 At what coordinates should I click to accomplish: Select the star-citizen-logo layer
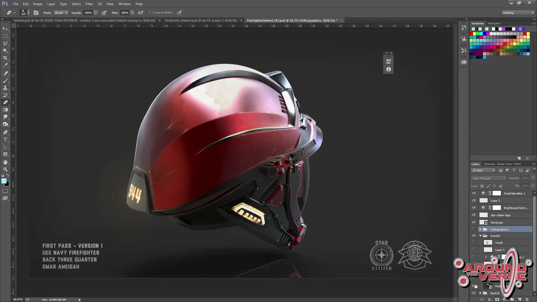click(500, 215)
